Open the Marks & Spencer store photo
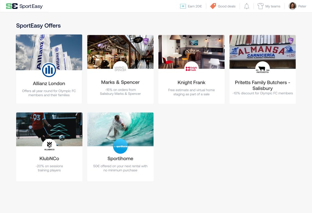The height and width of the screenshot is (213, 312). (120, 52)
